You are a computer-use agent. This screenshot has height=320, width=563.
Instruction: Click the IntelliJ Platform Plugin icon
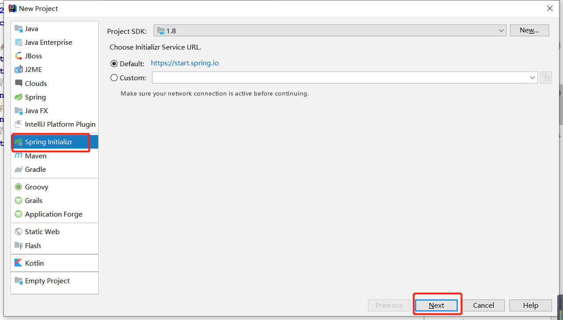pos(18,124)
